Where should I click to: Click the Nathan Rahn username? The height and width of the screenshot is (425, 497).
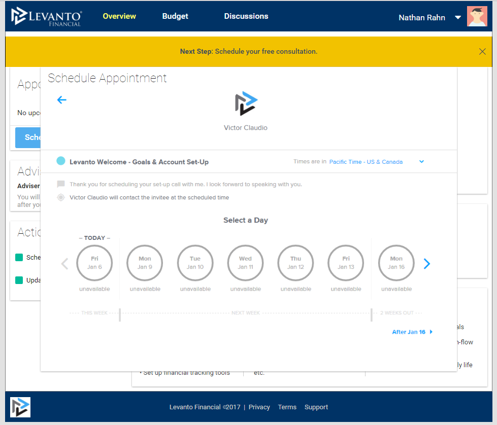click(421, 17)
